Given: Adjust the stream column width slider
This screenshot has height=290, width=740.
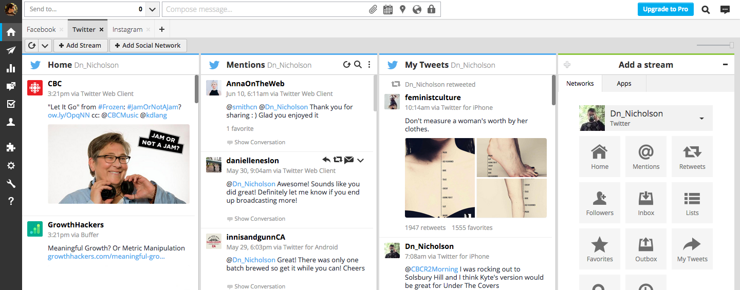Looking at the screenshot, I should click(731, 45).
